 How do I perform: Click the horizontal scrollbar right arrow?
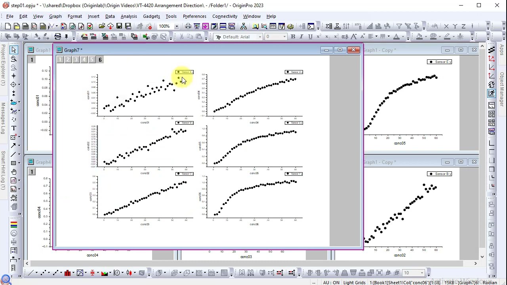point(475,263)
